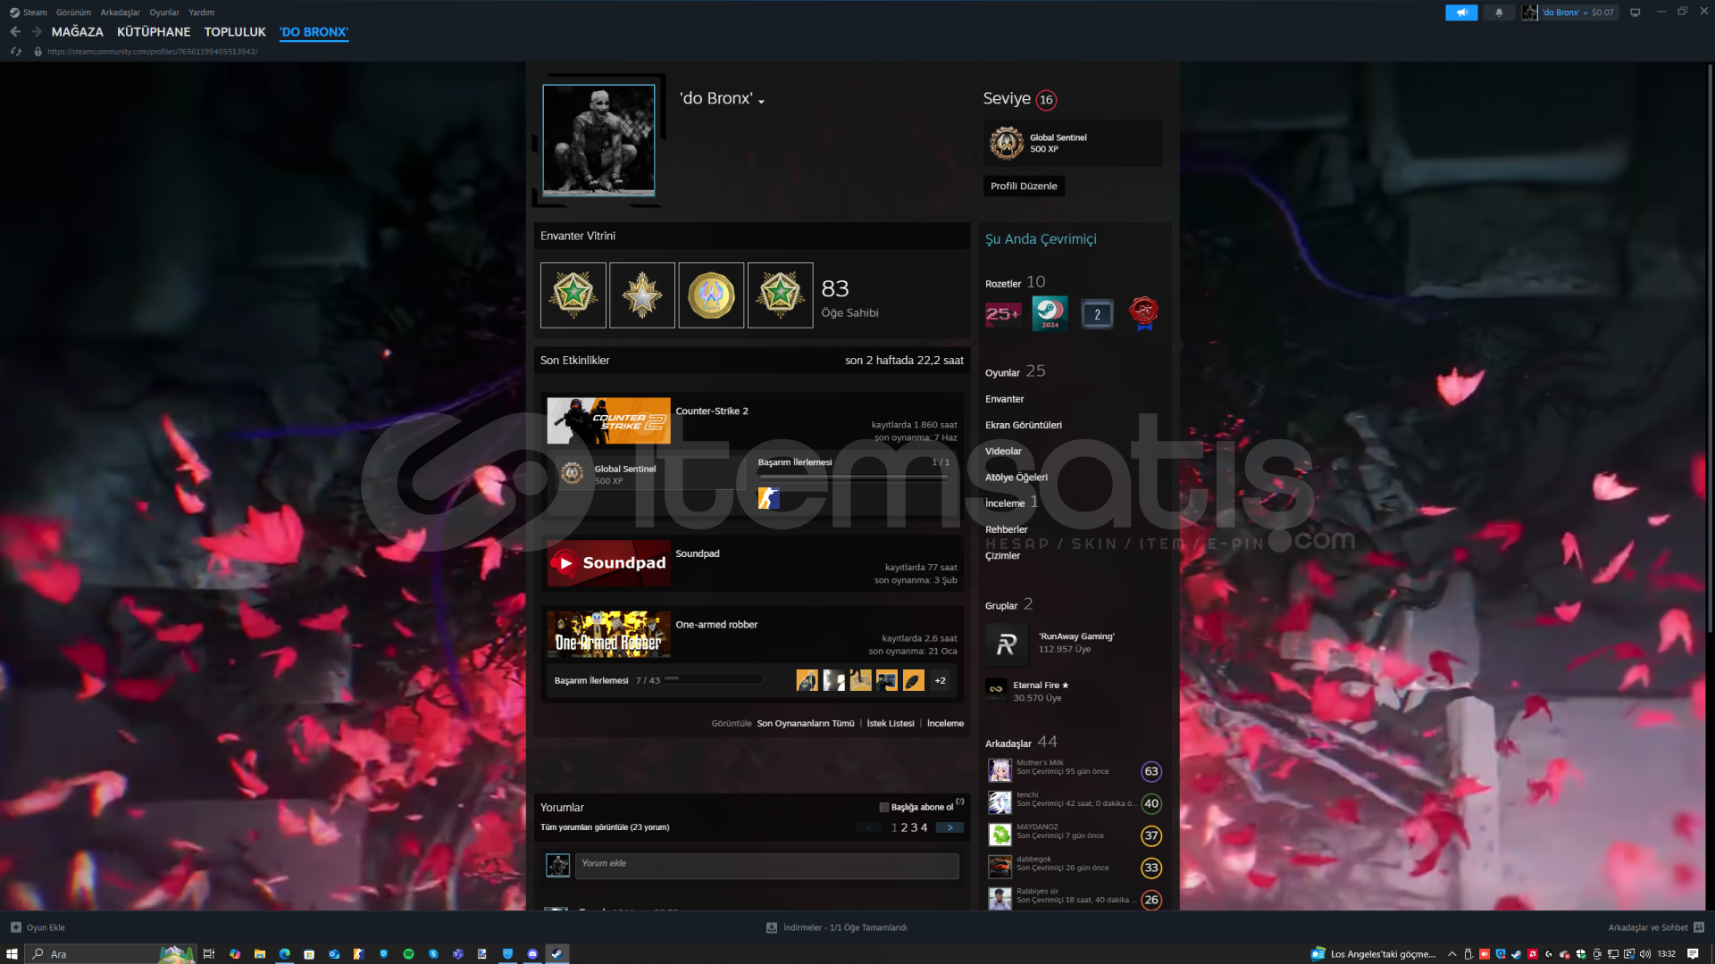The width and height of the screenshot is (1715, 964).
Task: Open the fourth showcase medal item
Action: (781, 295)
